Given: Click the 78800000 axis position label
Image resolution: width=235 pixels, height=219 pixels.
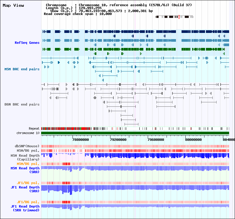Looking at the screenshot, I should pyautogui.click(x=80, y=140).
